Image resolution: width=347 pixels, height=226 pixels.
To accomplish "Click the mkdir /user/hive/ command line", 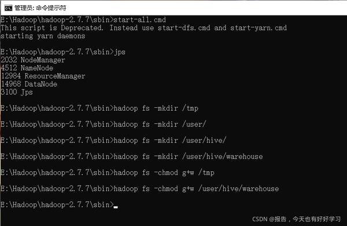I will pos(113,141).
